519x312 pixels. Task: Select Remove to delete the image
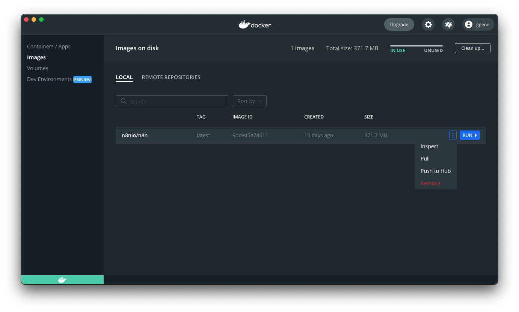(x=430, y=183)
